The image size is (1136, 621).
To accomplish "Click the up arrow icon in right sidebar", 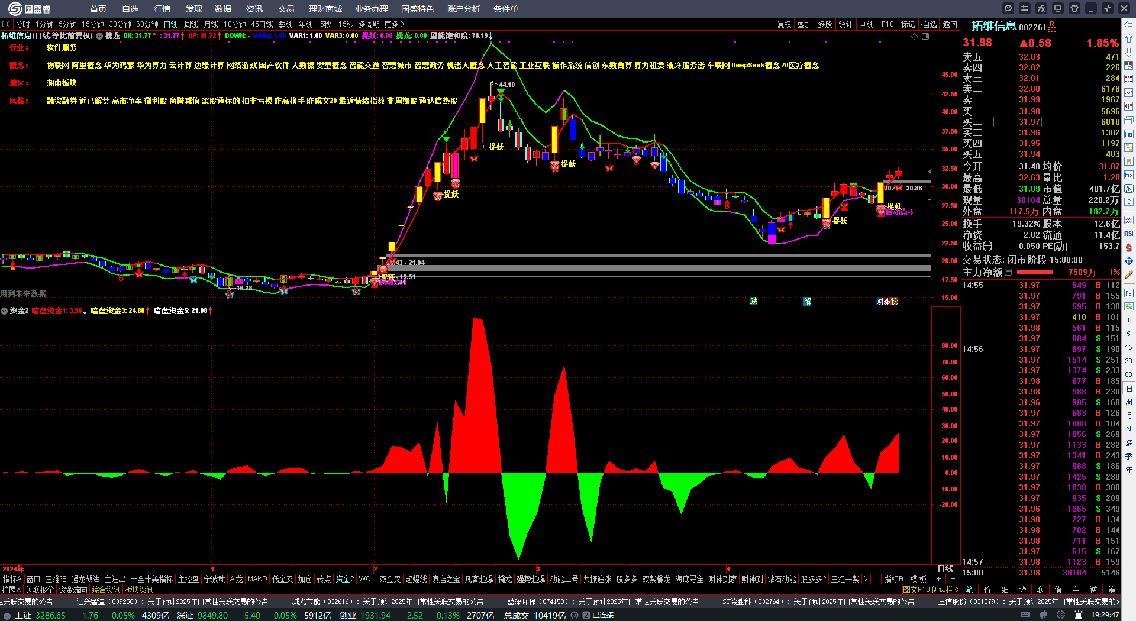I will point(1129,38).
